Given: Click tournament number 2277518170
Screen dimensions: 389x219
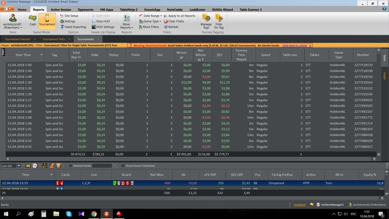Looking at the screenshot, I should 363,65.
